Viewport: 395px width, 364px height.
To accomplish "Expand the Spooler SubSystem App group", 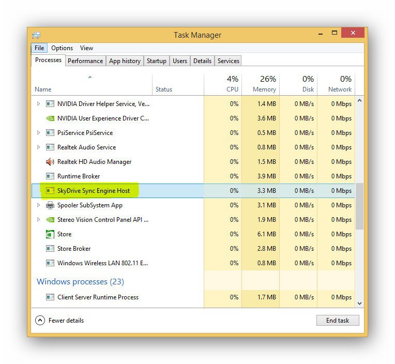I will (x=39, y=205).
